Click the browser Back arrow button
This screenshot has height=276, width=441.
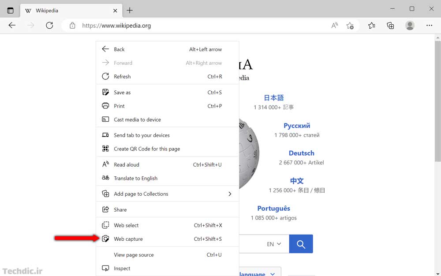pyautogui.click(x=12, y=26)
